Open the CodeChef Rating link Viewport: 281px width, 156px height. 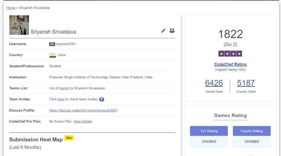pos(230,64)
